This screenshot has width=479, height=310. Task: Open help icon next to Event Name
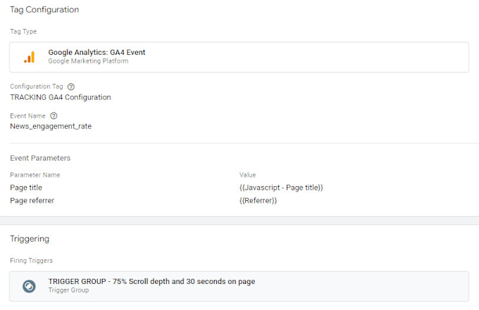pyautogui.click(x=54, y=116)
